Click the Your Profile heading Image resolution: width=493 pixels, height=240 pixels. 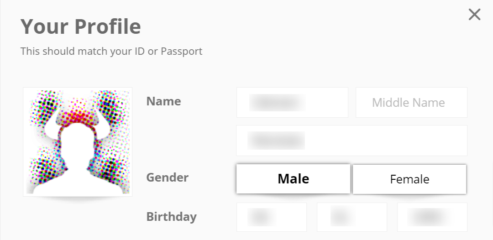pyautogui.click(x=81, y=26)
